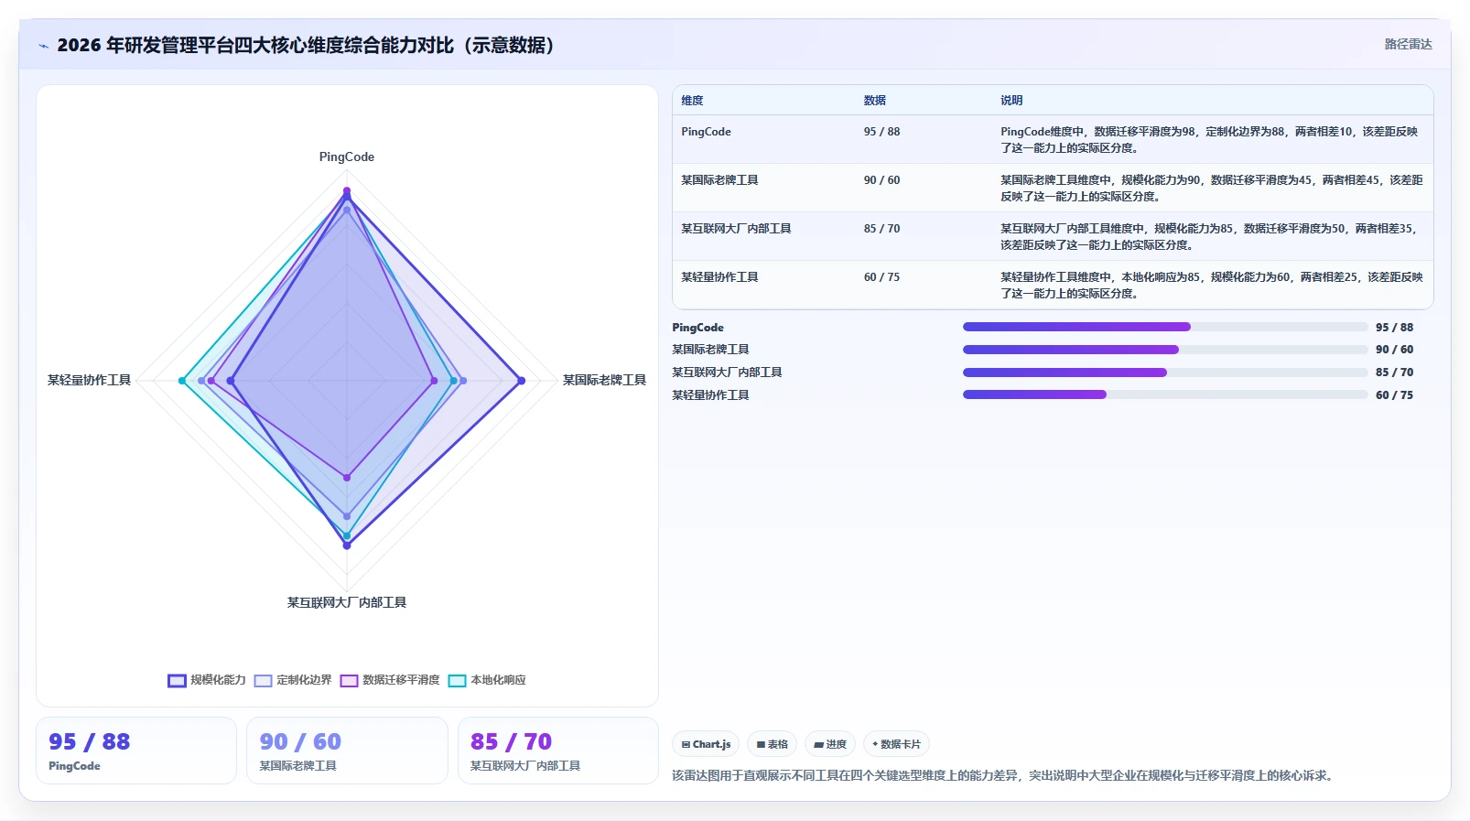Image resolution: width=1470 pixels, height=821 pixels.
Task: Click the 90 / 60 table cell
Action: coord(881,180)
